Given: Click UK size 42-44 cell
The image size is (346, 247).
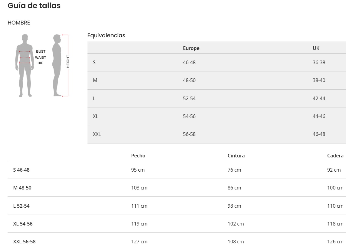Looking at the screenshot, I should tap(319, 98).
